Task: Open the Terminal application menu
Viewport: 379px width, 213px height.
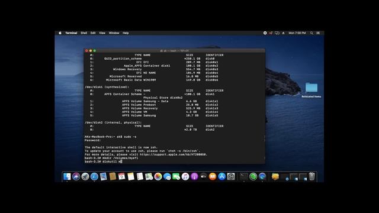Action: 71,33
